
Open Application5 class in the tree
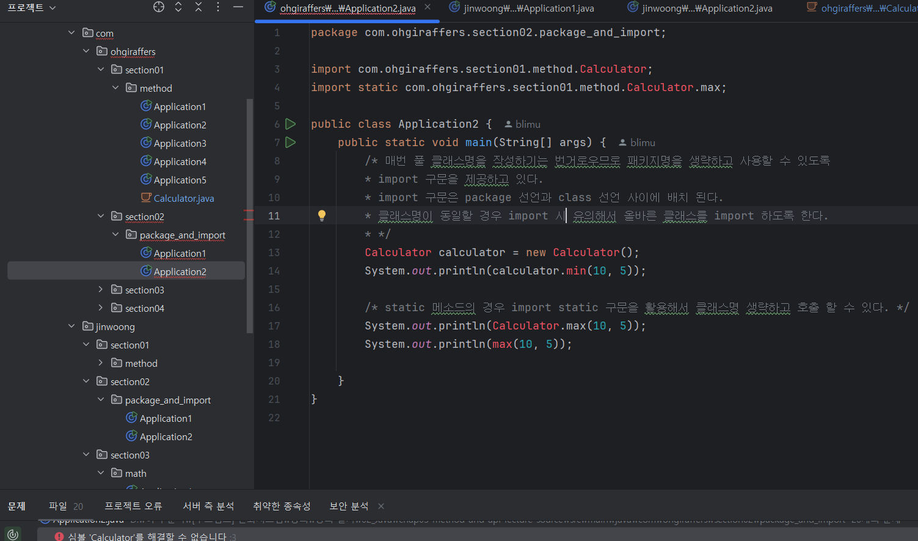(173, 180)
